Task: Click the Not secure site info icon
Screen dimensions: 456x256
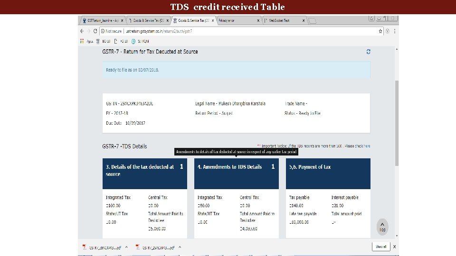Action: (x=103, y=31)
